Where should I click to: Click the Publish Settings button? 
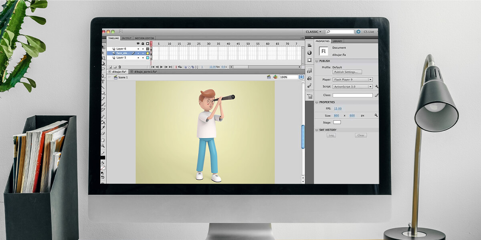pyautogui.click(x=347, y=72)
